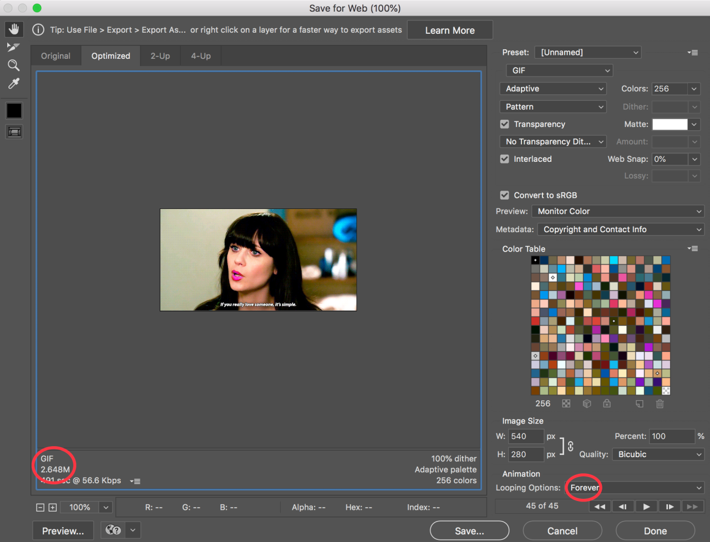Open the Preset options flyout menu
This screenshot has height=542, width=710.
(692, 53)
